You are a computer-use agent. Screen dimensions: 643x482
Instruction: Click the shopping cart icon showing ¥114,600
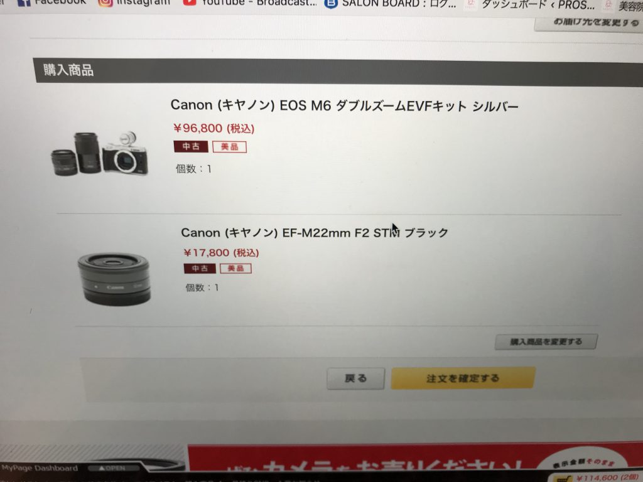click(562, 479)
